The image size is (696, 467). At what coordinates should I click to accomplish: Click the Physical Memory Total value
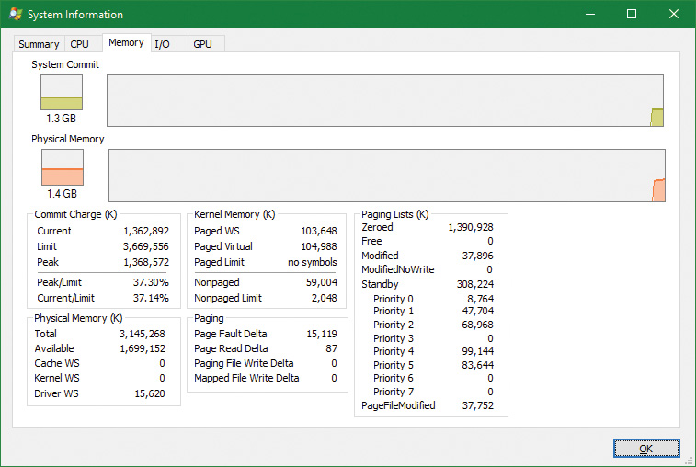pos(143,334)
